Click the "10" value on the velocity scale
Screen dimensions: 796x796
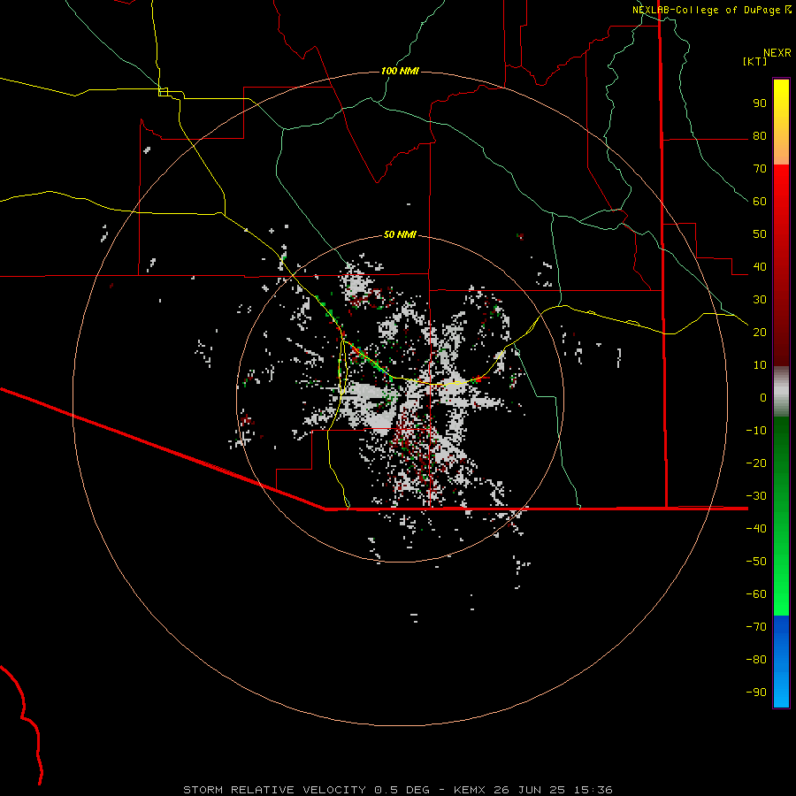point(760,365)
